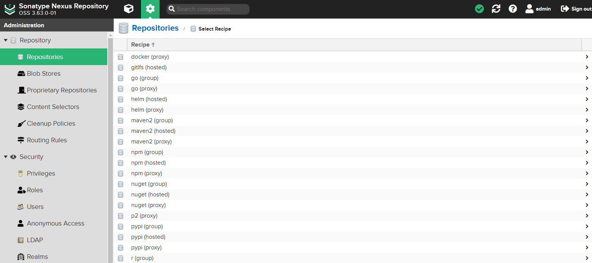Sort by the Recipe column header

click(354, 45)
